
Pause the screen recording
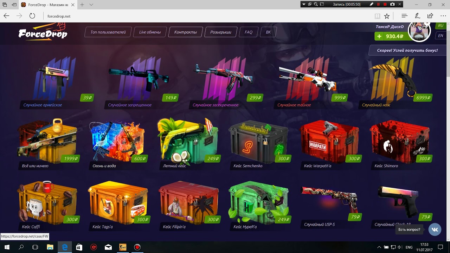(379, 4)
